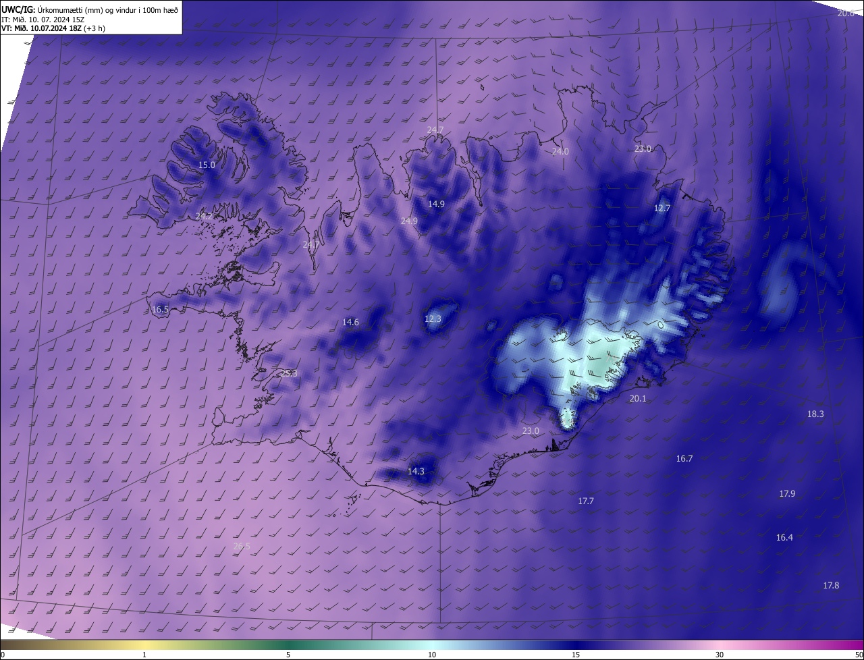Click the 14.6 value label
Image resolution: width=864 pixels, height=660 pixels.
pyautogui.click(x=350, y=322)
